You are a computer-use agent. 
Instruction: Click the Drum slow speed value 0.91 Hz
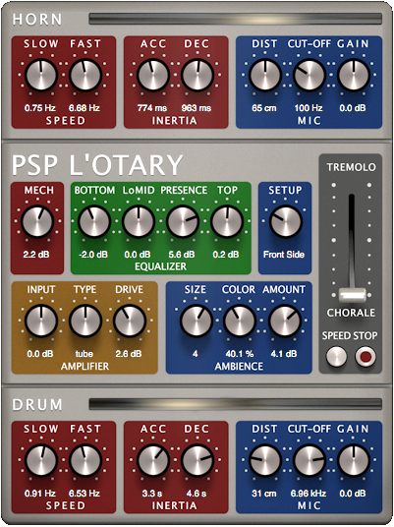tap(40, 494)
